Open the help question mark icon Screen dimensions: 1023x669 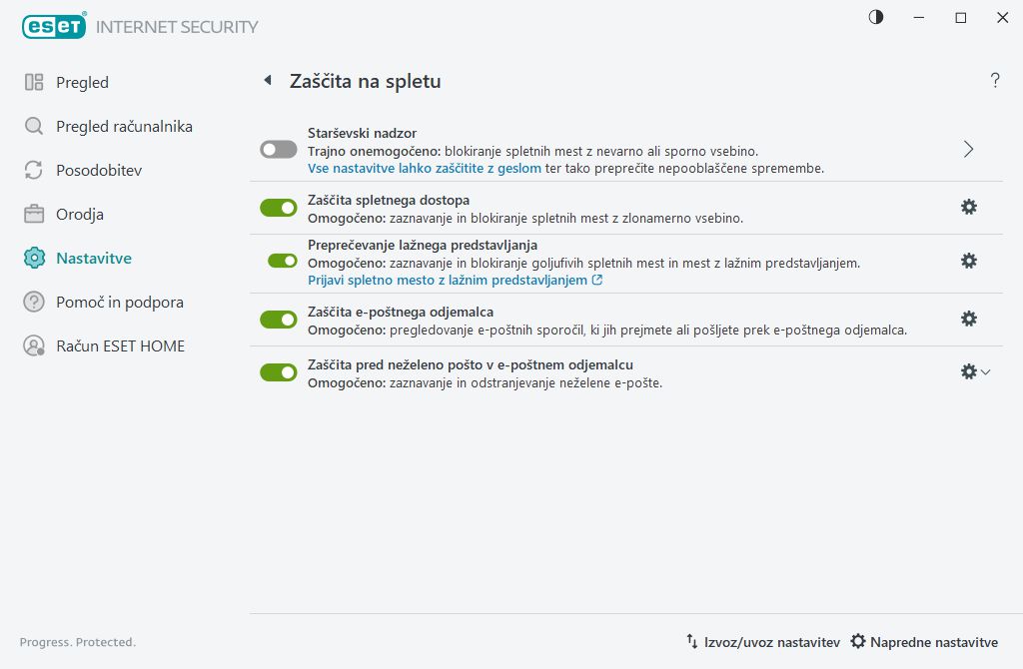pos(995,81)
